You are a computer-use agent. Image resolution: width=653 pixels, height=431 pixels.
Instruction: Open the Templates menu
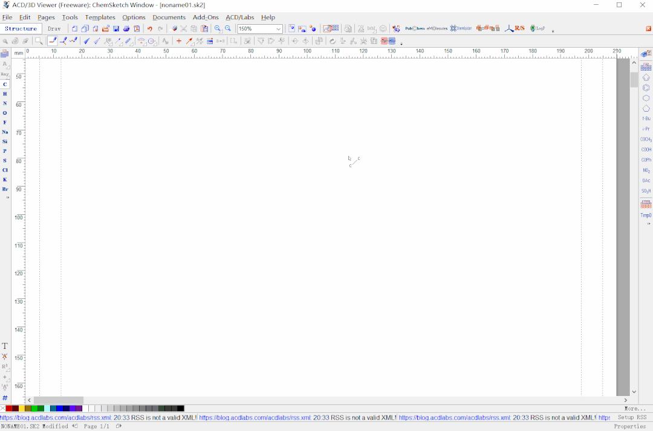tap(100, 17)
